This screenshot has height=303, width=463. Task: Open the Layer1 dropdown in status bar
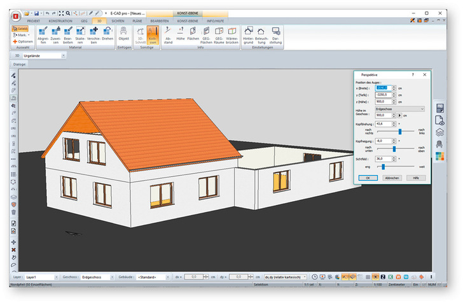tap(56, 277)
